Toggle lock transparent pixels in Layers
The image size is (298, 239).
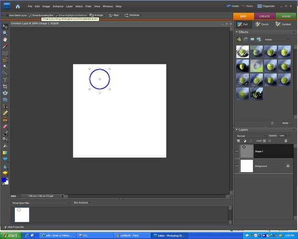(264, 141)
